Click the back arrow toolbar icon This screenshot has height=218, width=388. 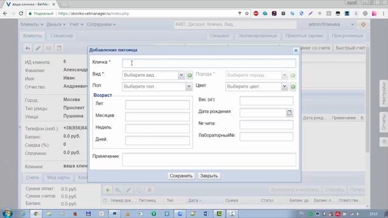[x=28, y=48]
